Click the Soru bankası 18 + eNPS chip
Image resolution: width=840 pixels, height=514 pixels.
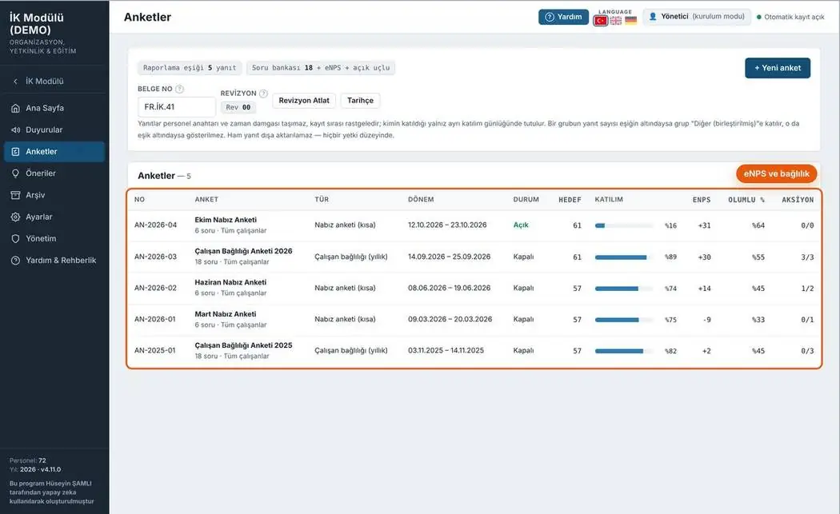(x=321, y=68)
